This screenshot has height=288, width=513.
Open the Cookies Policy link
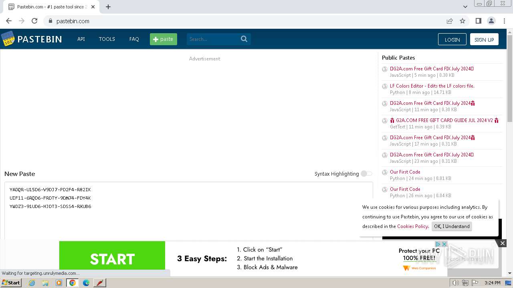412,226
